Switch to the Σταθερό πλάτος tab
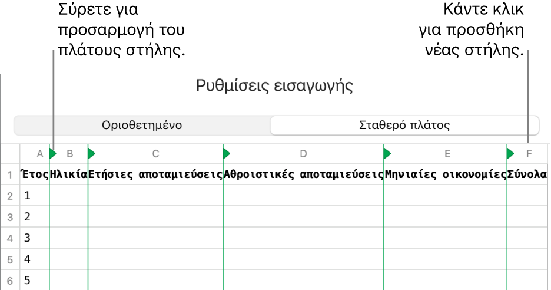Image resolution: width=551 pixels, height=290 pixels. (x=404, y=126)
